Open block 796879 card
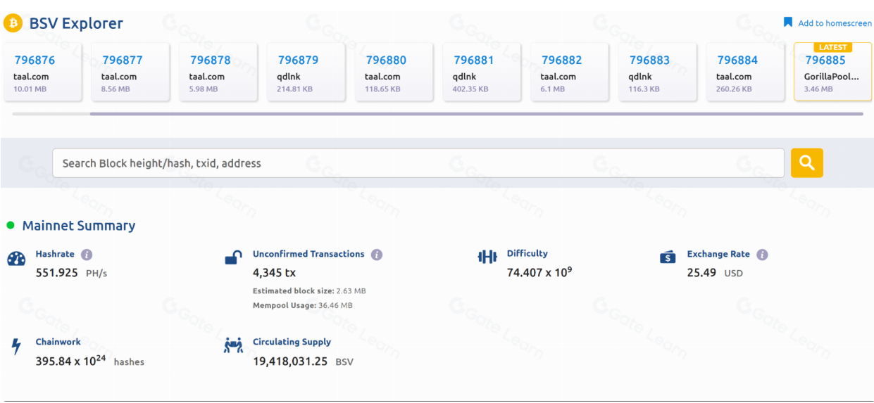874x403 pixels. click(x=306, y=71)
